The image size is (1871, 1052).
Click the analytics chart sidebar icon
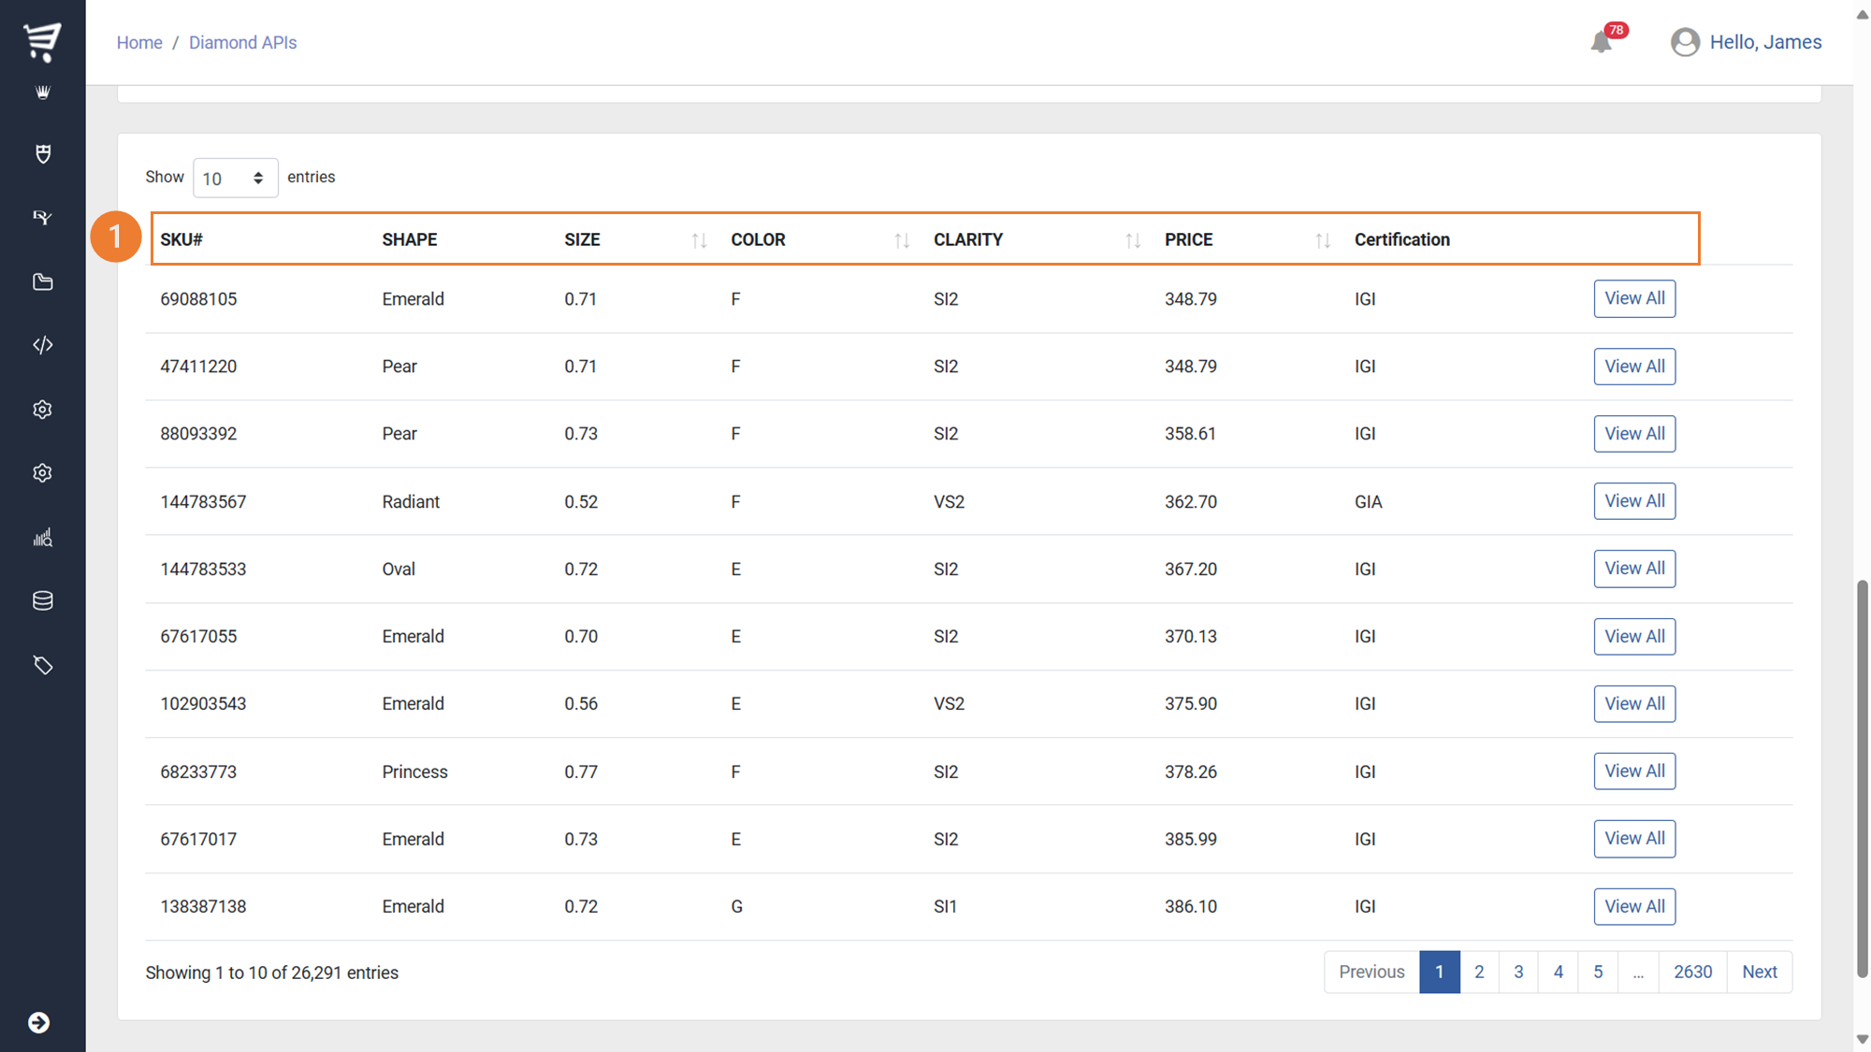click(x=43, y=538)
